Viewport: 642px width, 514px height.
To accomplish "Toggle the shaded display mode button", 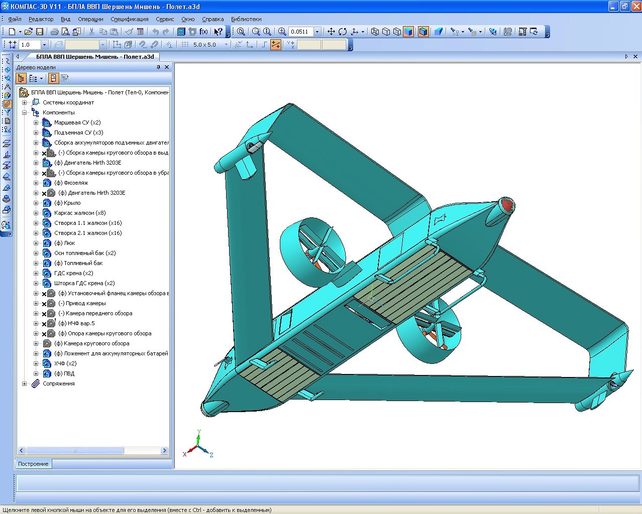I will [x=408, y=32].
